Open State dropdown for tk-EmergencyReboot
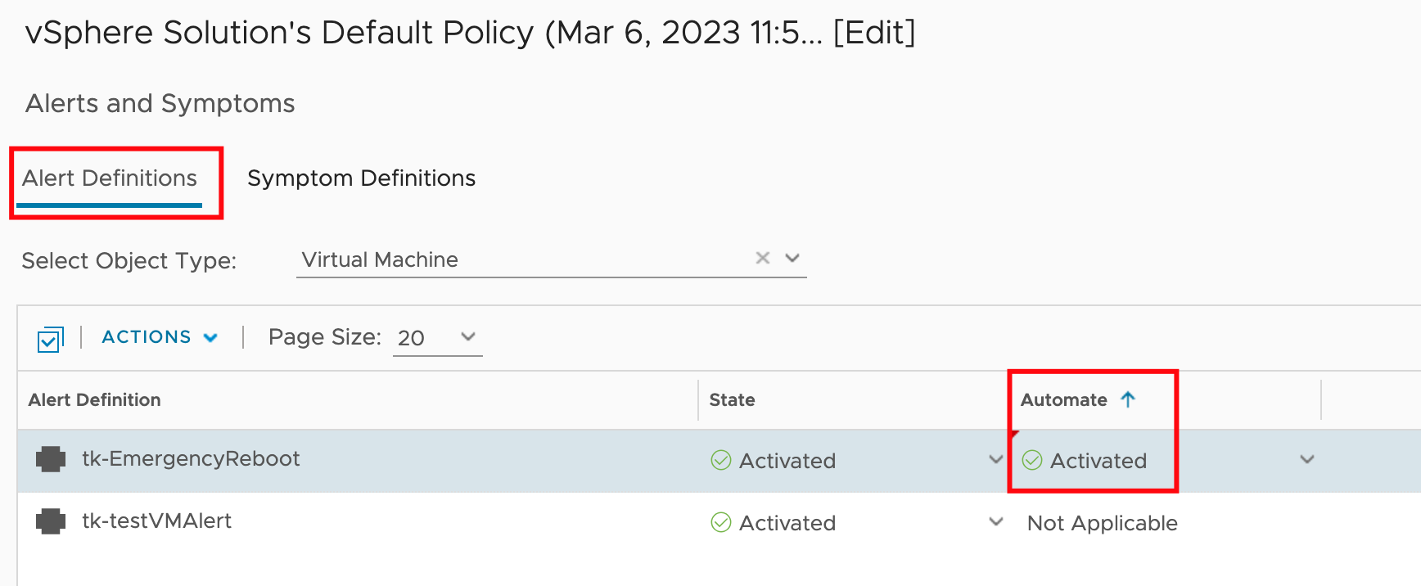Image resolution: width=1421 pixels, height=586 pixels. (996, 459)
